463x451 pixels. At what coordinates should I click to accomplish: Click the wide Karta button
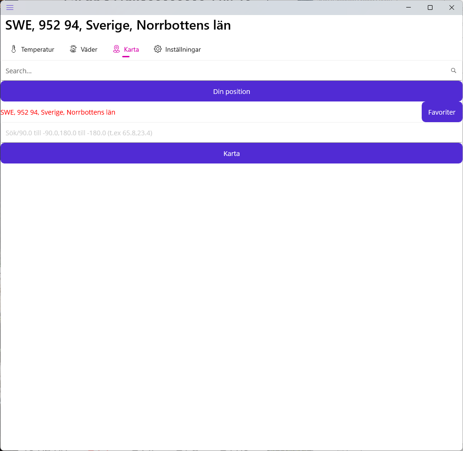[231, 154]
